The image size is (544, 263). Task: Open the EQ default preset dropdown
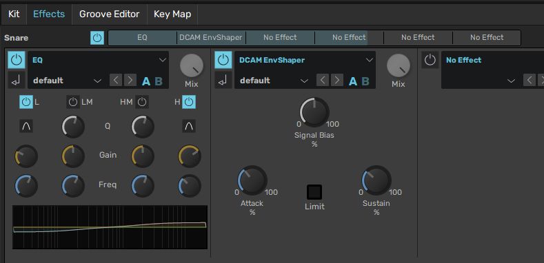[67, 81]
